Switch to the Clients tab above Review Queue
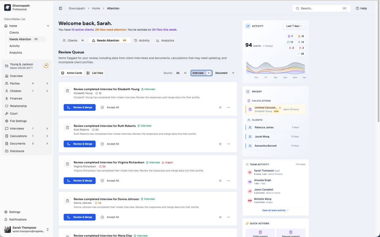 (x=73, y=41)
